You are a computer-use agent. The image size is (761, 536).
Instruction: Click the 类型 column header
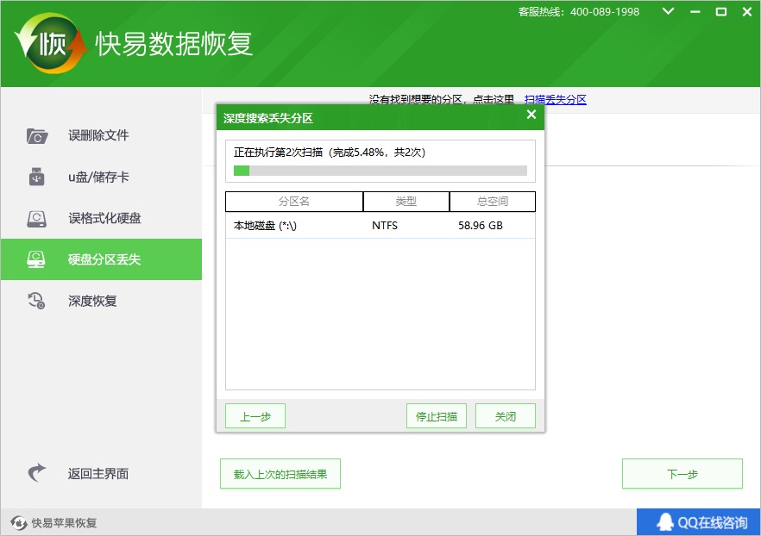(406, 202)
